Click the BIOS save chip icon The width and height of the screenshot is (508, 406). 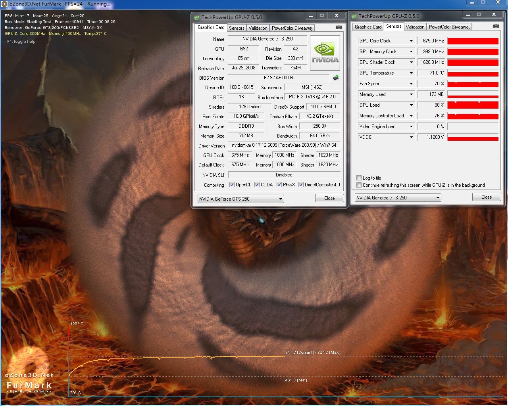336,78
